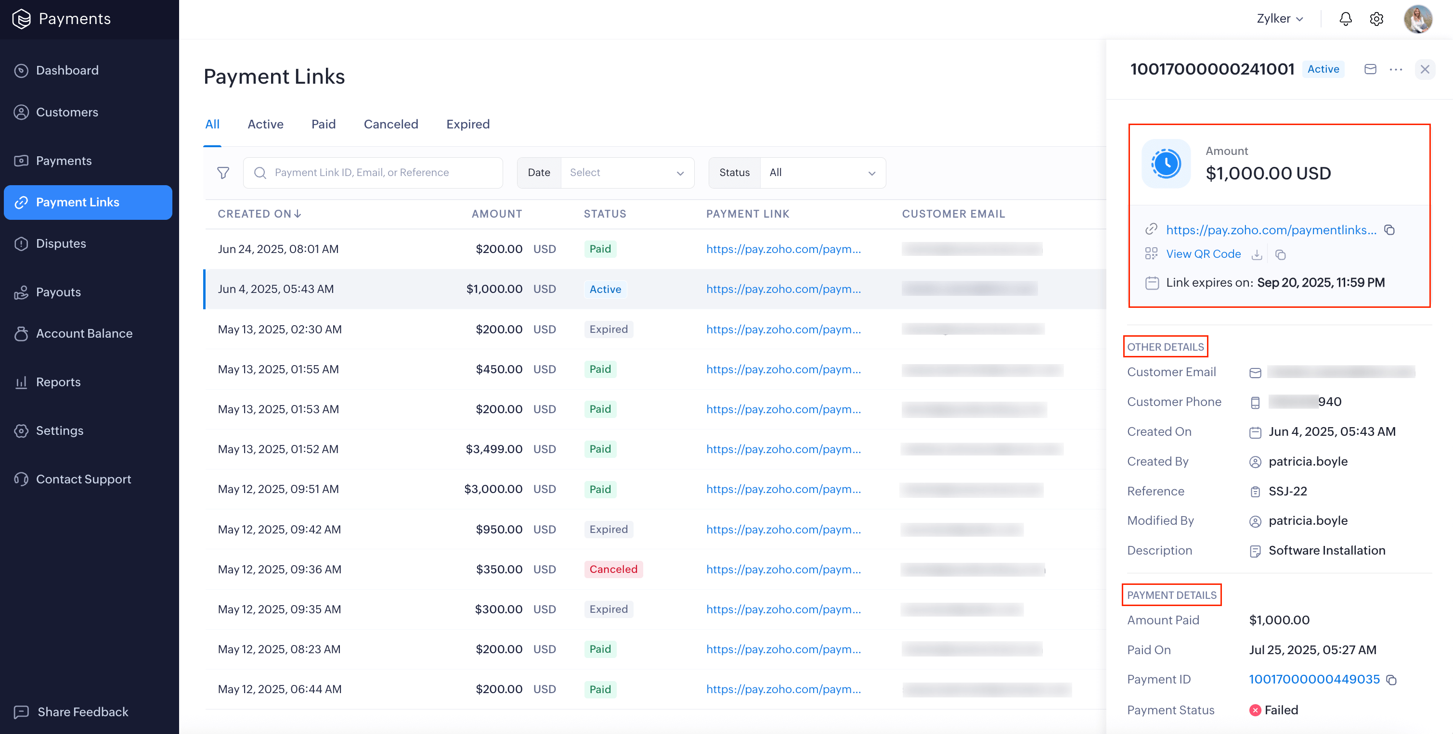Open the settings gear in header
Image resolution: width=1453 pixels, height=734 pixels.
click(1376, 19)
